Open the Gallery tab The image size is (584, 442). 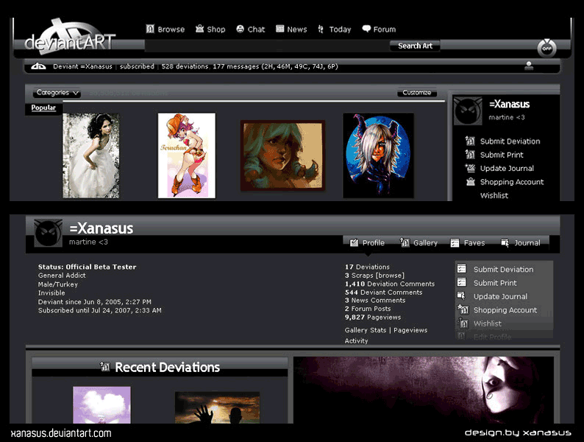tap(419, 243)
